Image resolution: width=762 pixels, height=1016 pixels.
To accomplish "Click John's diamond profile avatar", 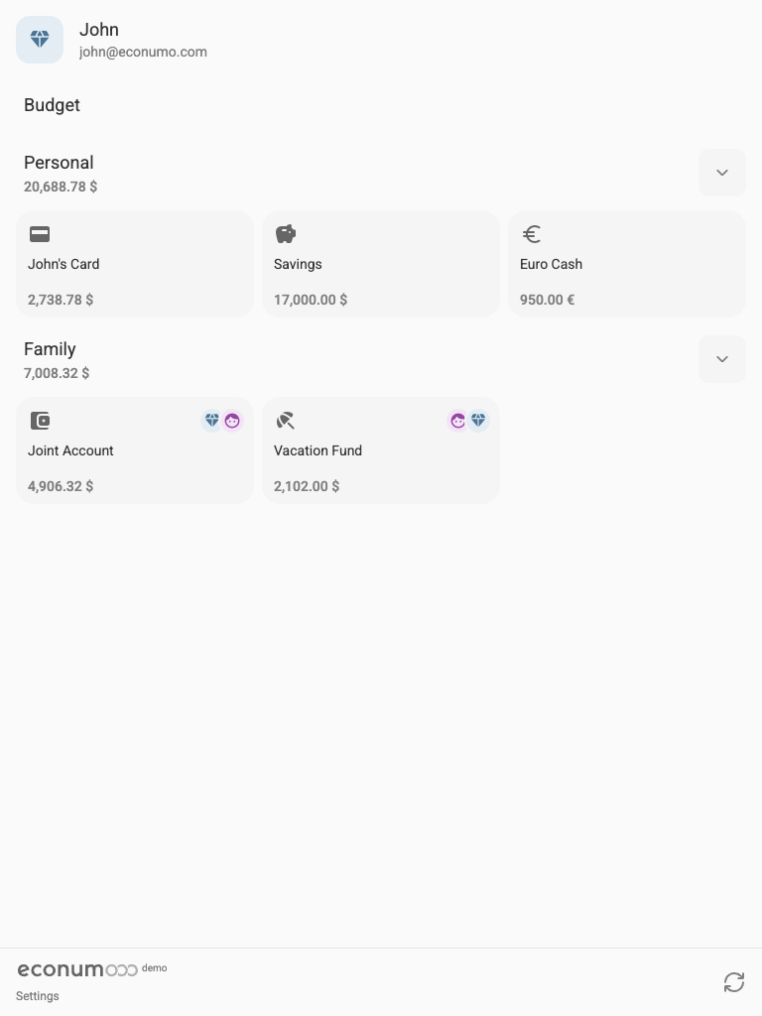I will point(40,40).
